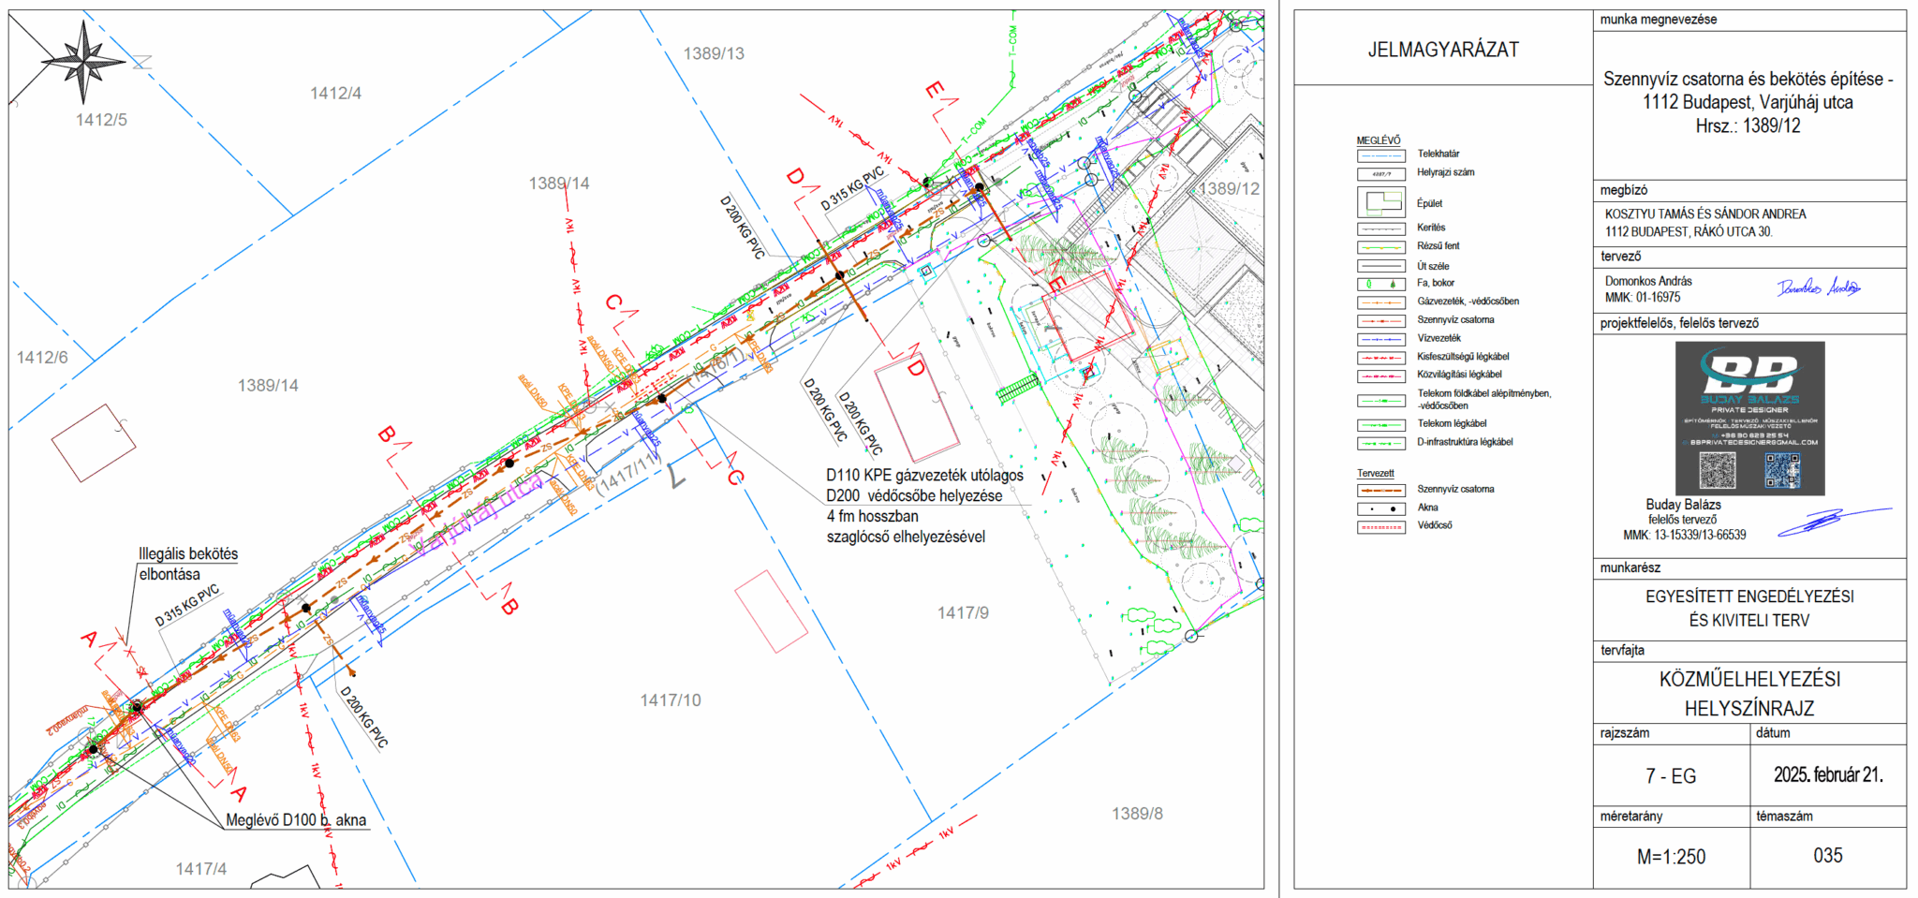The width and height of the screenshot is (1918, 898).
Task: Click the Illegális bekötés elbontása annotation
Action: tap(187, 564)
